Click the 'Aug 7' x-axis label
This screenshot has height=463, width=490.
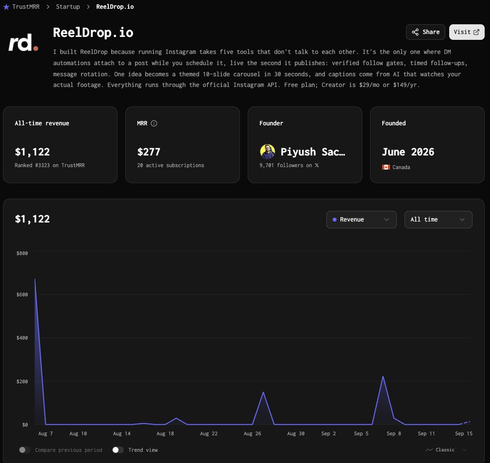point(45,434)
